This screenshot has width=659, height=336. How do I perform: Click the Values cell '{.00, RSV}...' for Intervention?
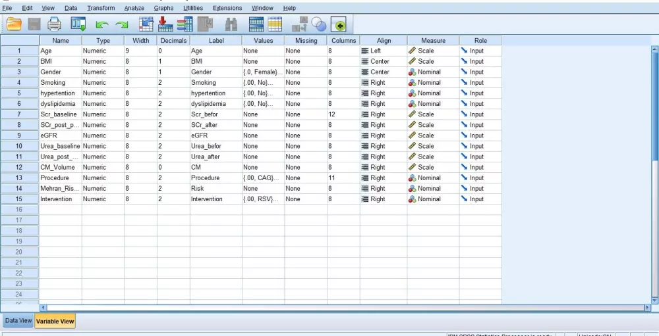click(263, 199)
